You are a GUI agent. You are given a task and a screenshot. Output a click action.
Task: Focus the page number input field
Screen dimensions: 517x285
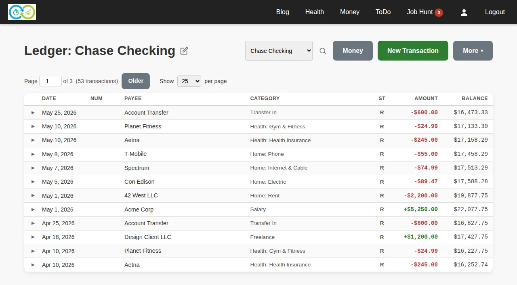coord(50,81)
